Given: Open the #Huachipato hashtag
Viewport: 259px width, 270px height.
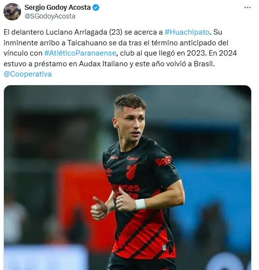Looking at the screenshot, I should coord(187,32).
